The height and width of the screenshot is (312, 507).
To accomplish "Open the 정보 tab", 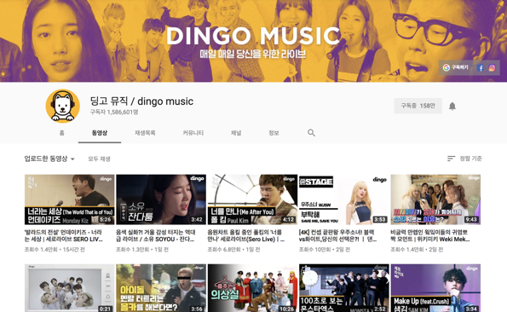I will [274, 133].
